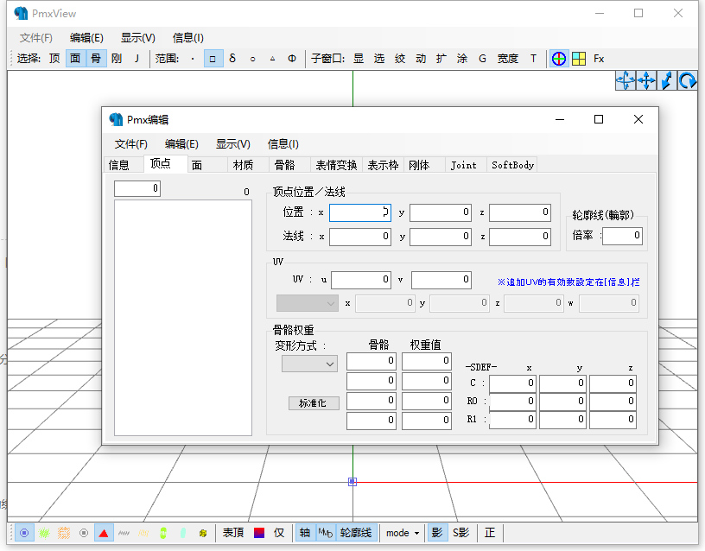Screen dimensions: 705x551
Task: Toggle the square box range mode
Action: 213,59
